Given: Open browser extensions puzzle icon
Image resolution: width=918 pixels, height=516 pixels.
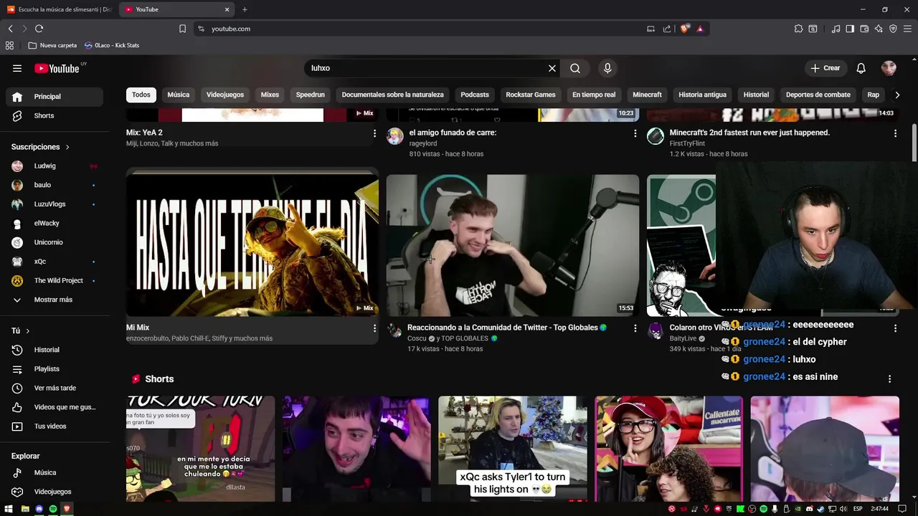Looking at the screenshot, I should pos(798,29).
